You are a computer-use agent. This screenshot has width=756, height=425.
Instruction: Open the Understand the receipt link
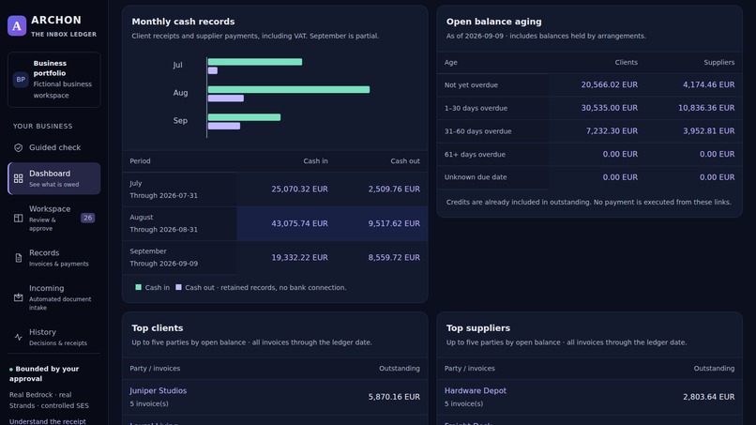click(48, 421)
